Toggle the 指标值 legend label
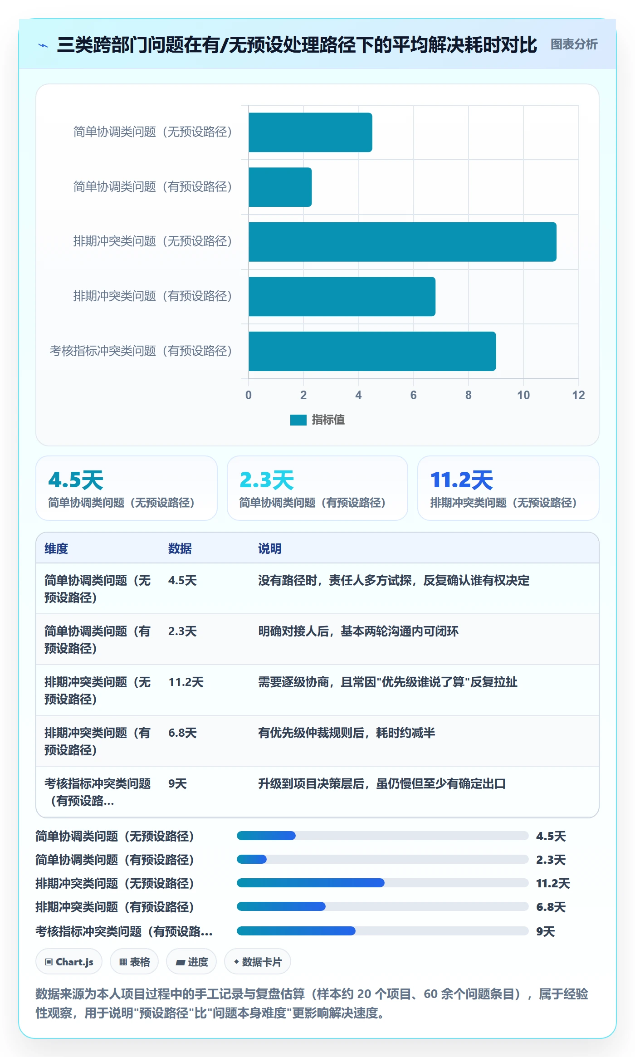This screenshot has width=635, height=1057. [x=328, y=420]
